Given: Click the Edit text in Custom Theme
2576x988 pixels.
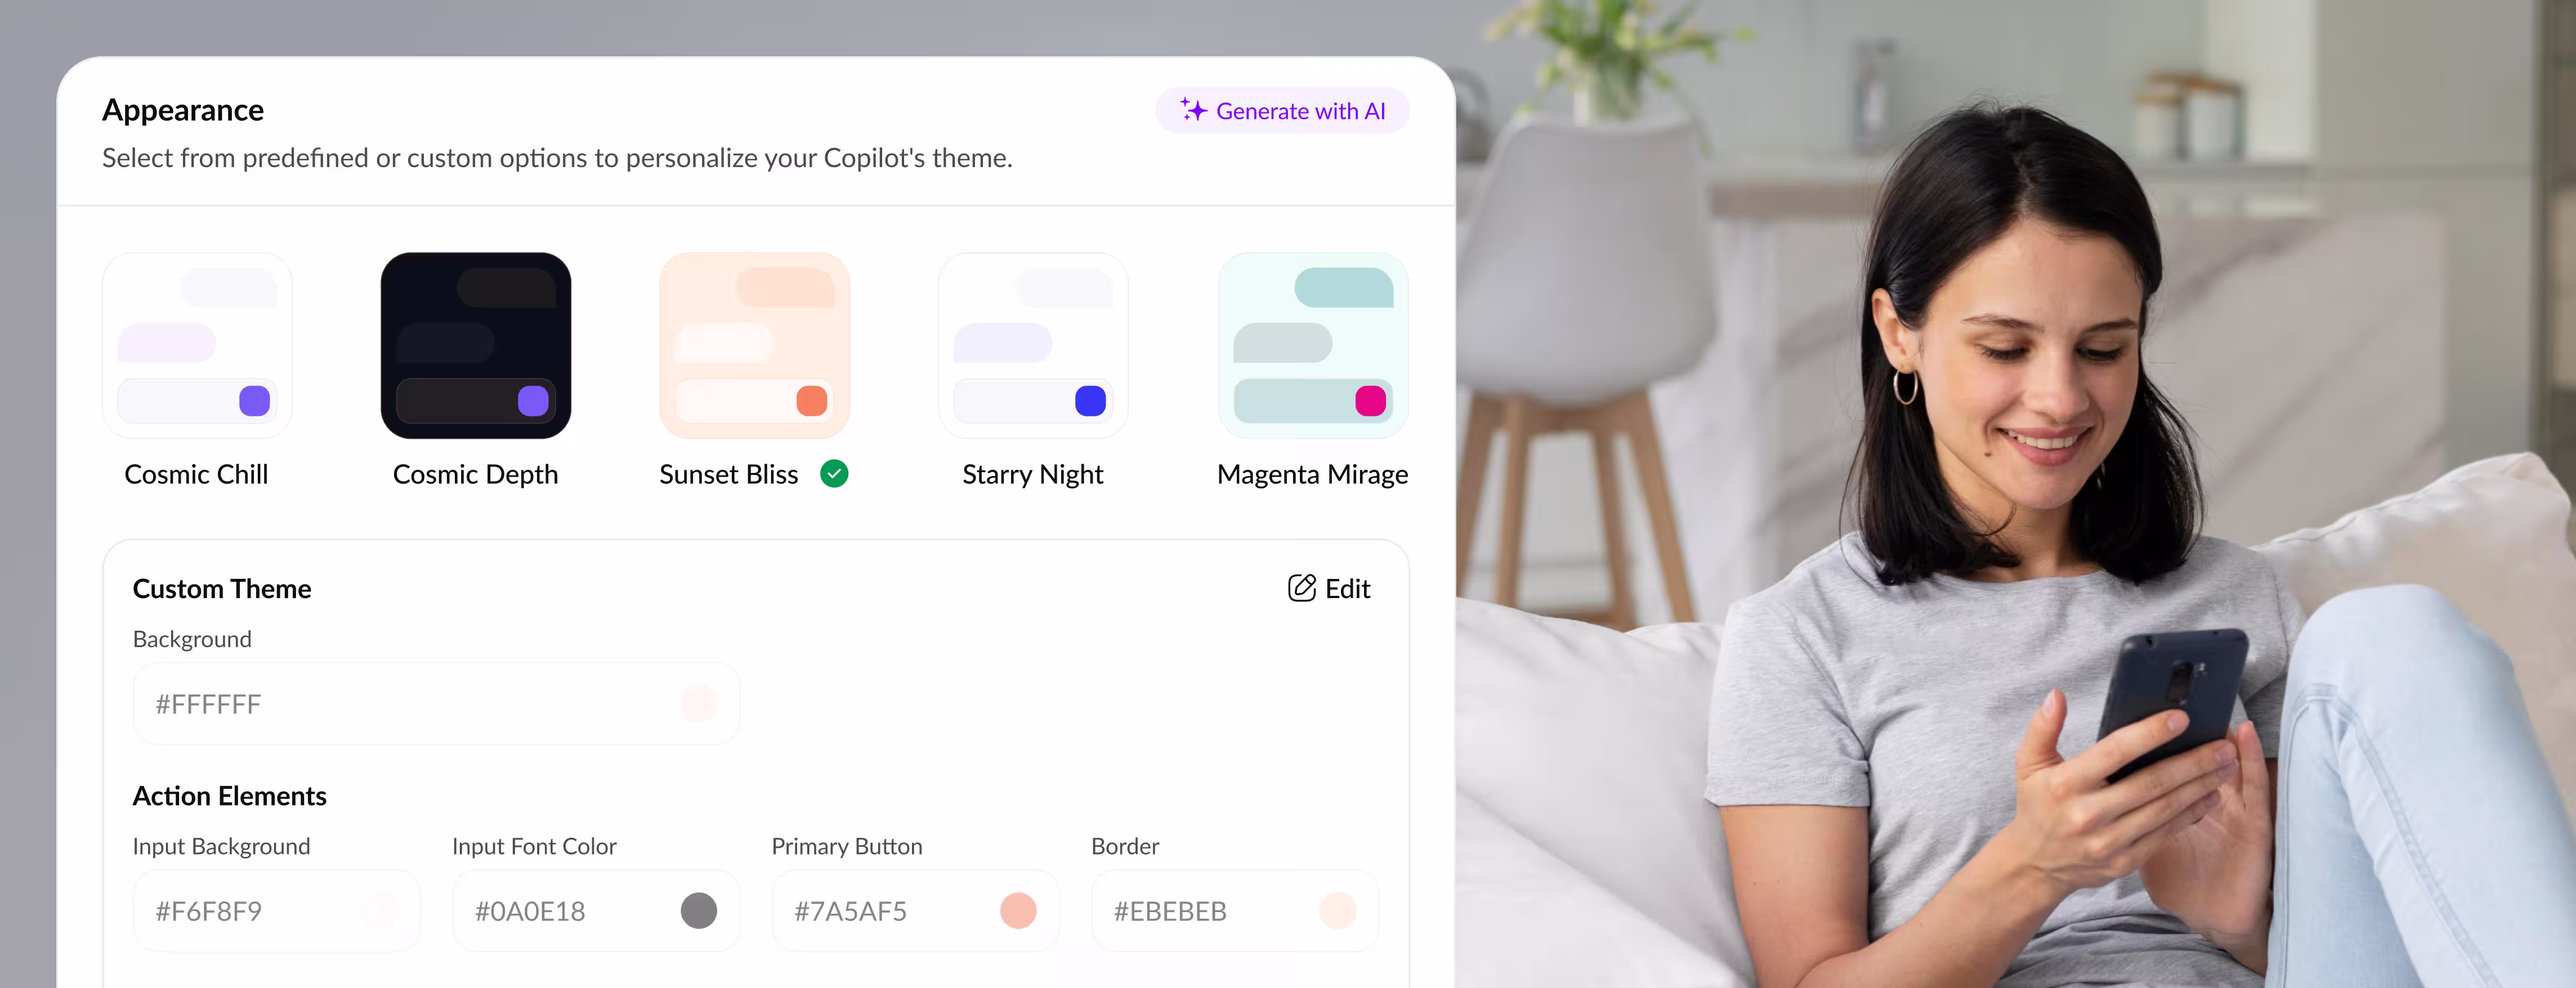Looking at the screenshot, I should pyautogui.click(x=1347, y=590).
